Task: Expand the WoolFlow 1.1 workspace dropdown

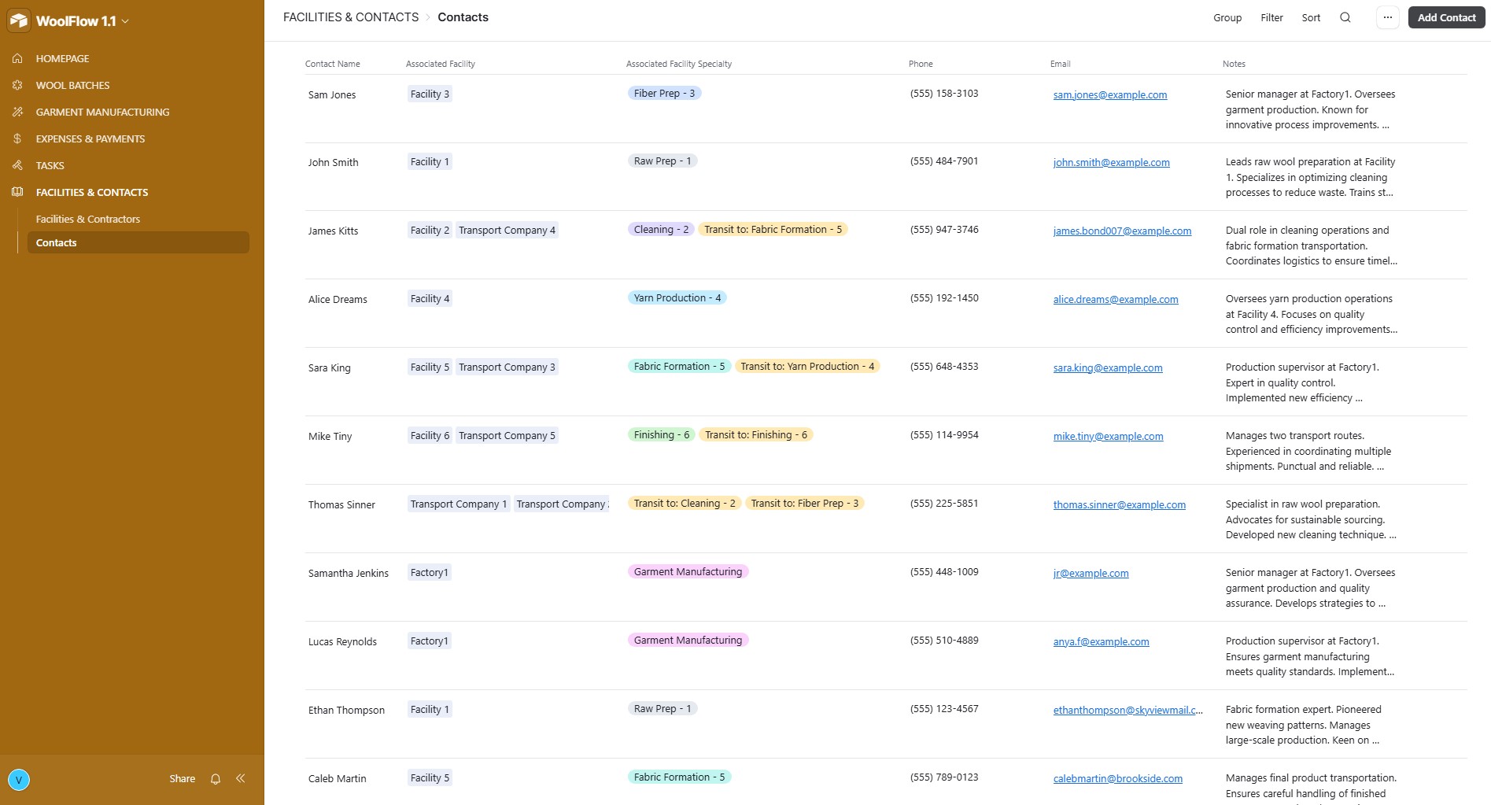Action: click(x=125, y=21)
